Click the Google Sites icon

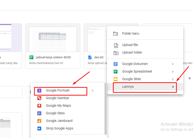(39, 113)
